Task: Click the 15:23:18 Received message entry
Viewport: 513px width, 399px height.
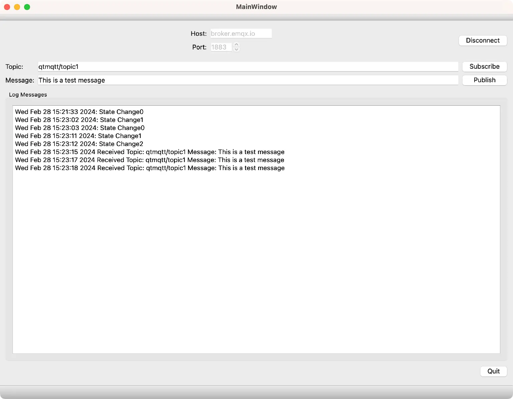Action: (x=150, y=168)
